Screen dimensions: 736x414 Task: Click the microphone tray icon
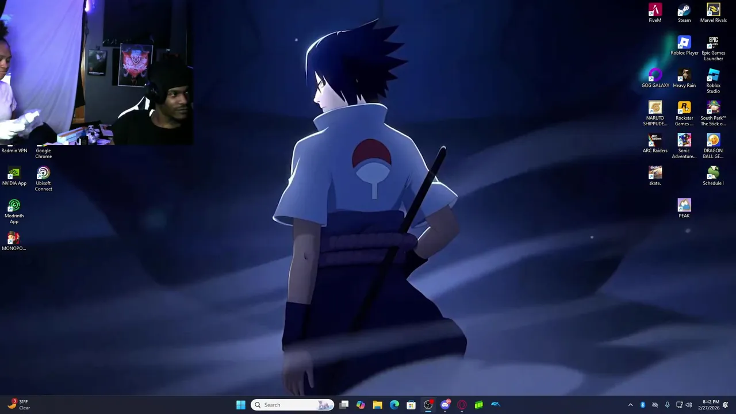click(667, 405)
